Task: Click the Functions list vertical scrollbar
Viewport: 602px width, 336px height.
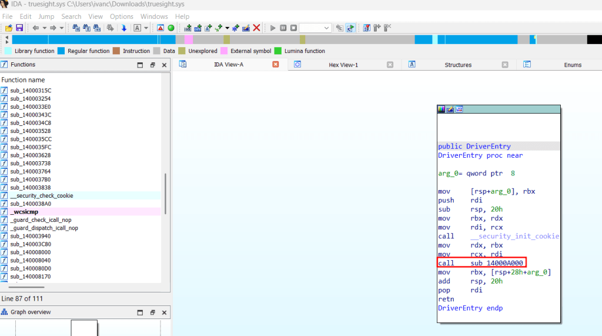Action: (166, 194)
